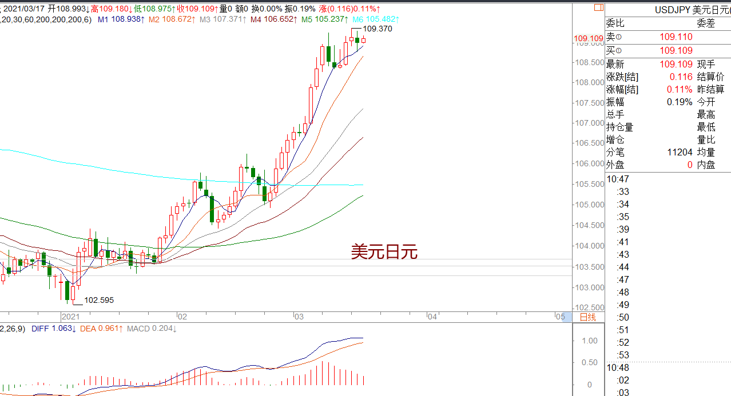Click the 最低 label in quote panel
Viewport: 731px width, 396px height.
click(x=706, y=127)
